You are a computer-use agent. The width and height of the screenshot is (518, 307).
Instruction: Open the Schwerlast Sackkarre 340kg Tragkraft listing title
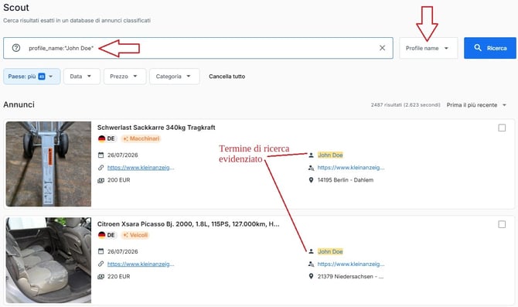click(x=156, y=128)
